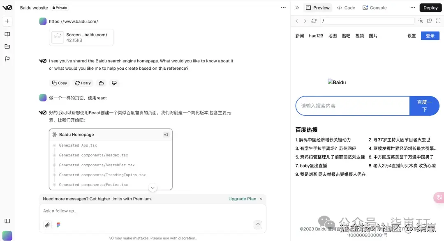Open preview in new window icon
The image size is (444, 241).
click(429, 21)
